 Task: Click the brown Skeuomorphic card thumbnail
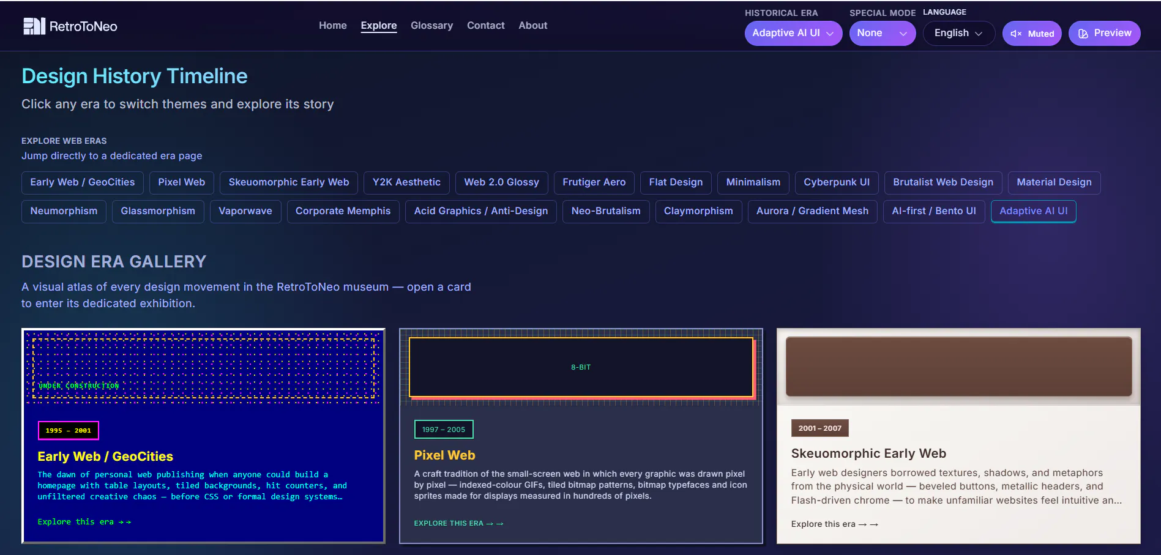[x=958, y=367]
